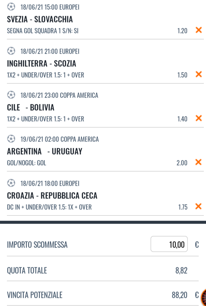Click the soccer ball icon for Svezia - Slovacchia
206x306 pixels.
click(11, 7)
